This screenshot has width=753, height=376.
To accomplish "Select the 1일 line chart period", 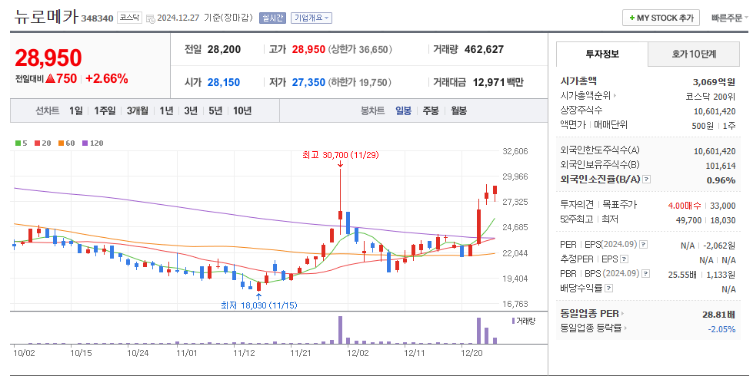I will (x=76, y=110).
